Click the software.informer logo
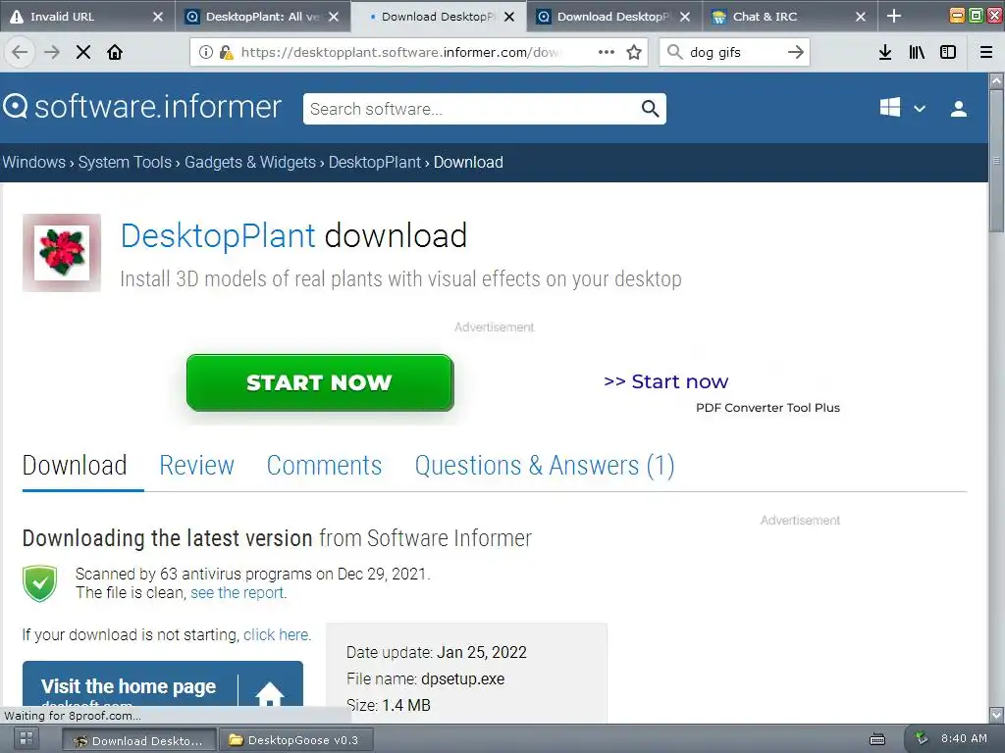This screenshot has height=753, width=1005. point(141,107)
